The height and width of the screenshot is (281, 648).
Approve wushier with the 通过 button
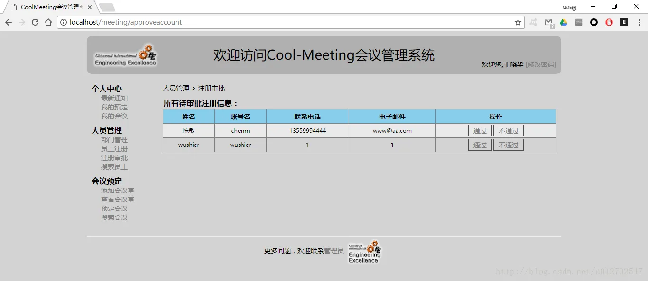[x=480, y=145]
